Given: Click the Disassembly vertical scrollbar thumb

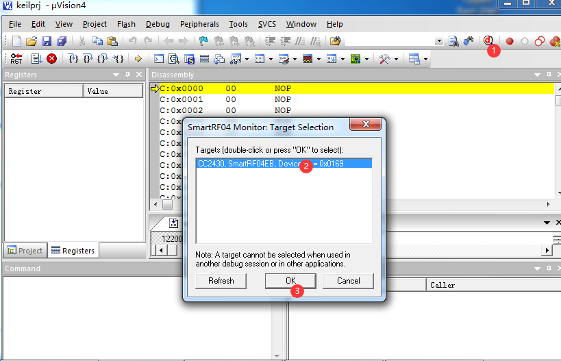Looking at the screenshot, I should coord(558,100).
